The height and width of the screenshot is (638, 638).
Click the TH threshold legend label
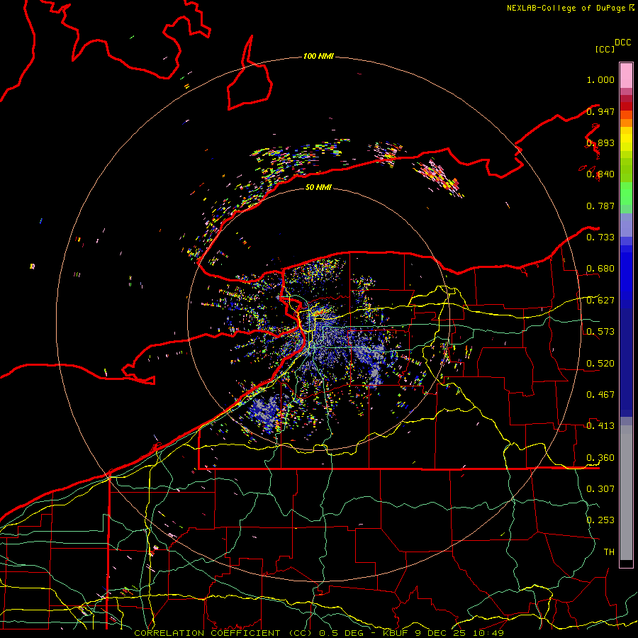609,552
